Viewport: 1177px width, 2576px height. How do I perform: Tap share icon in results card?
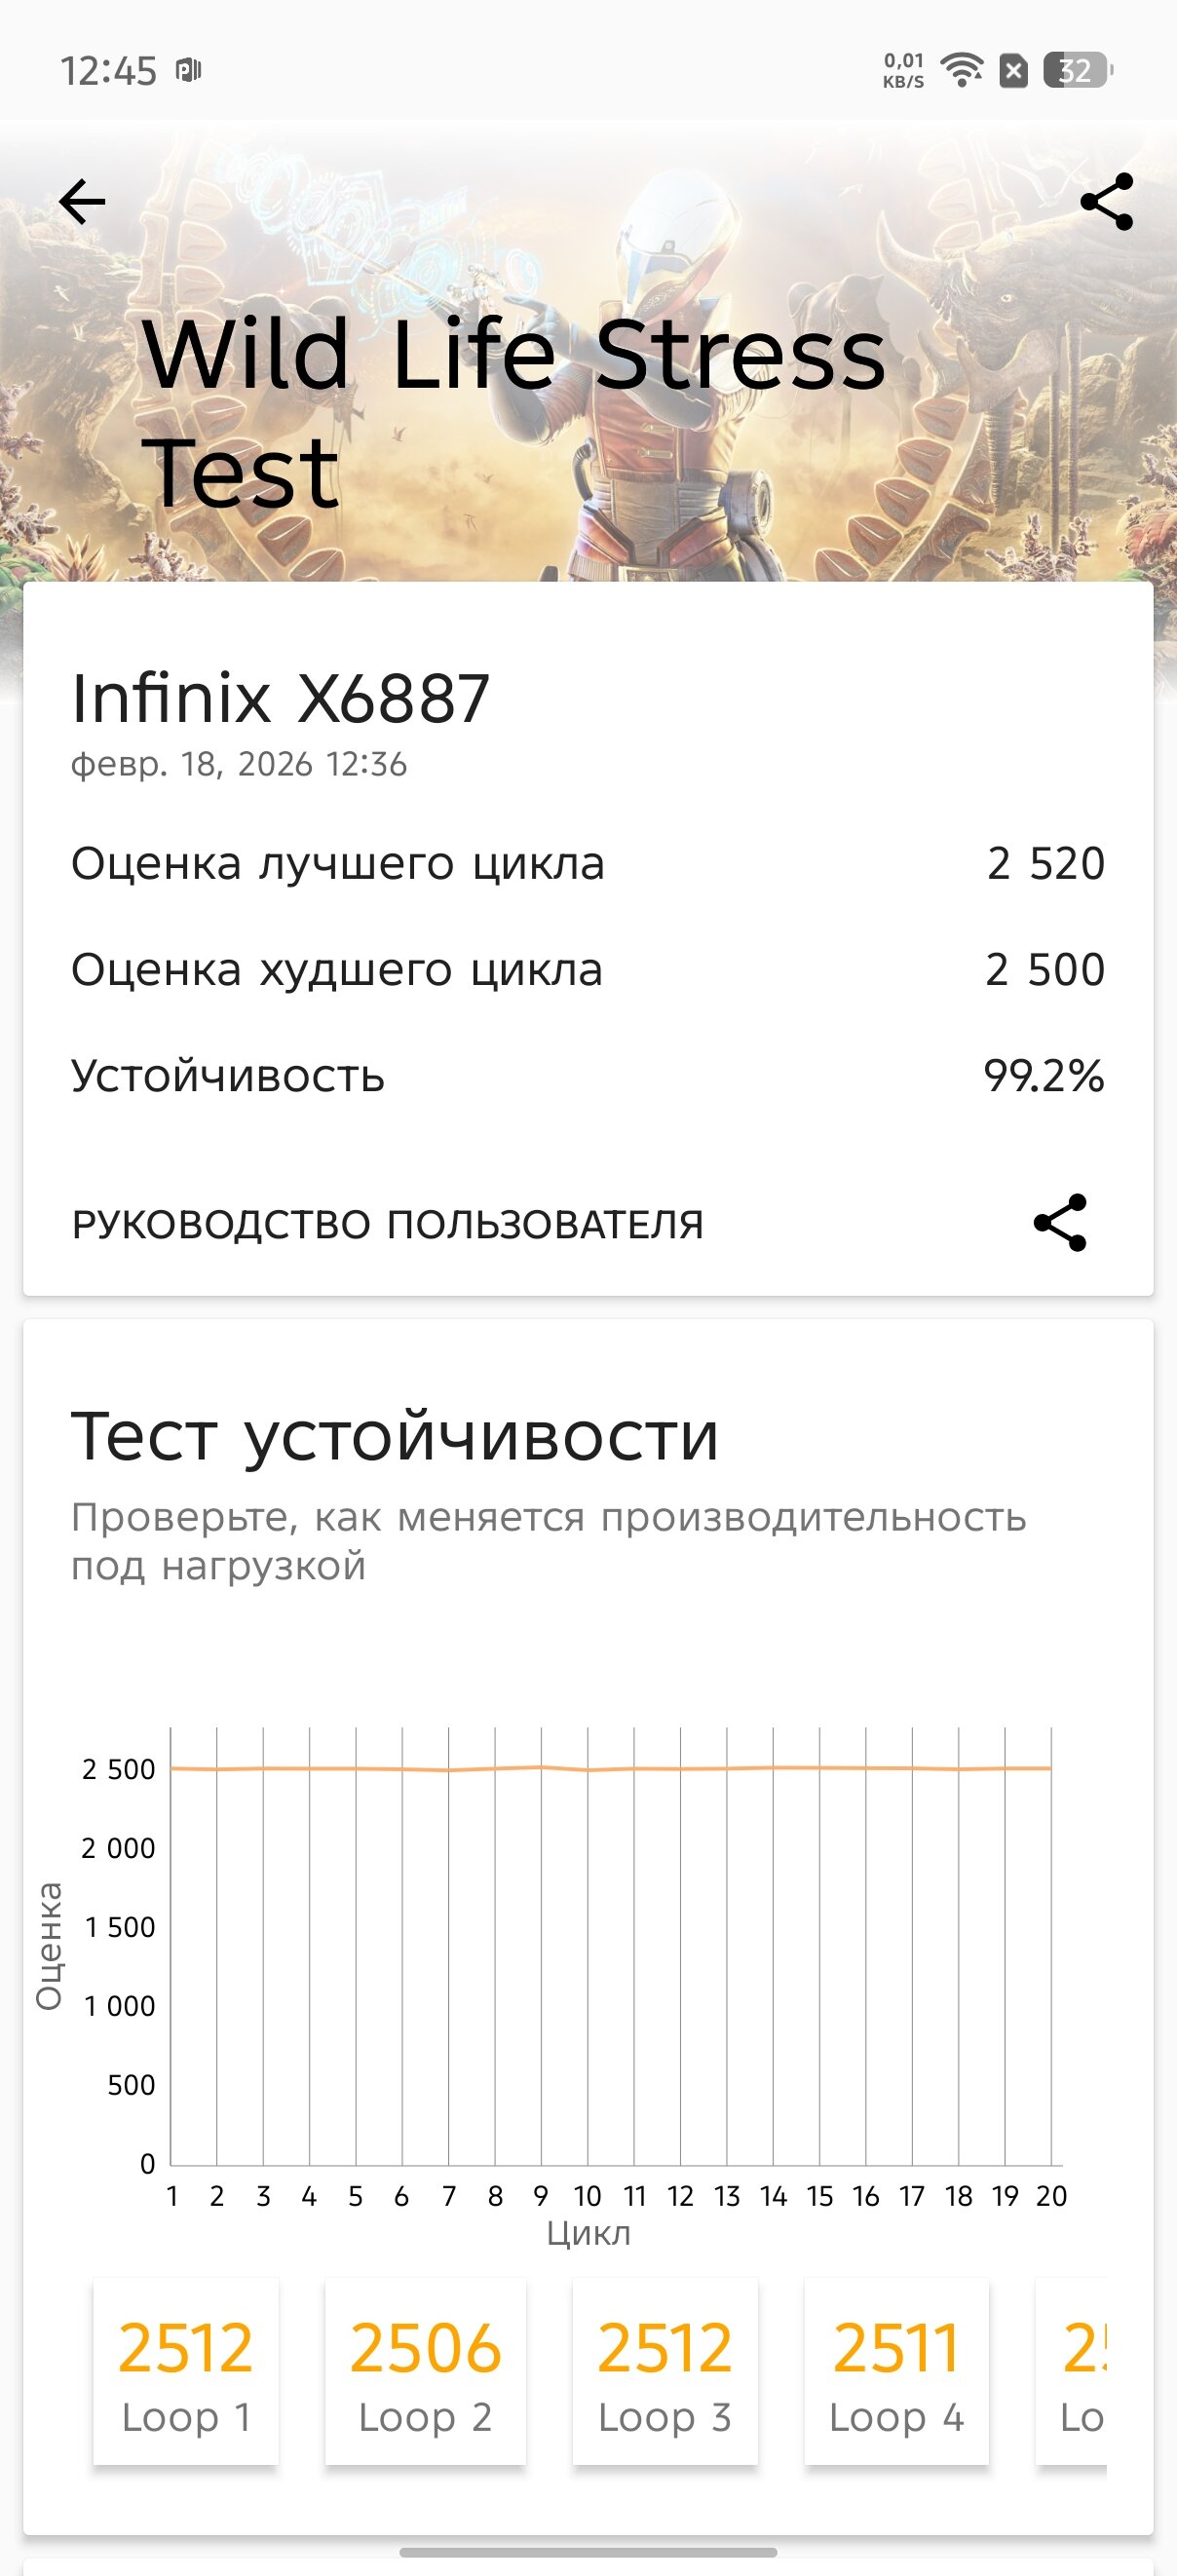[x=1060, y=1222]
